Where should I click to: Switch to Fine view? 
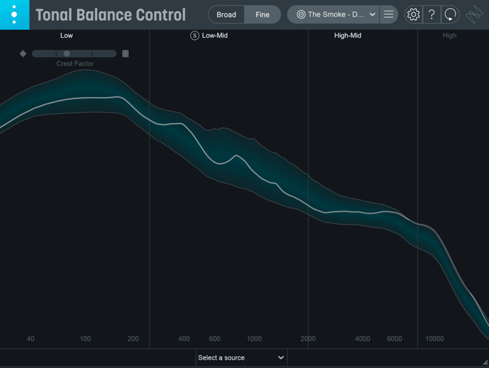[x=263, y=15]
